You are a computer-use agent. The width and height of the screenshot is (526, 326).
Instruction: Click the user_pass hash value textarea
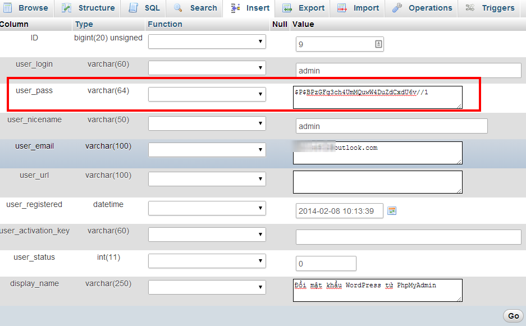(x=377, y=97)
